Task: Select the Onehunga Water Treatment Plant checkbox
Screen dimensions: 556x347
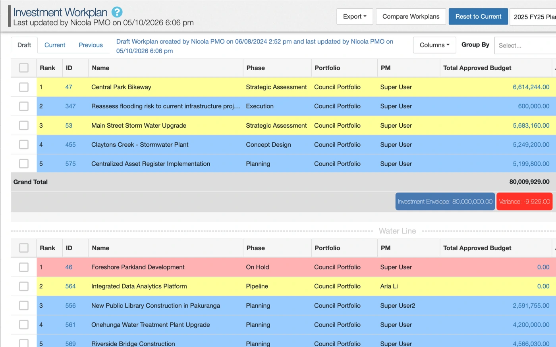Action: [24, 324]
